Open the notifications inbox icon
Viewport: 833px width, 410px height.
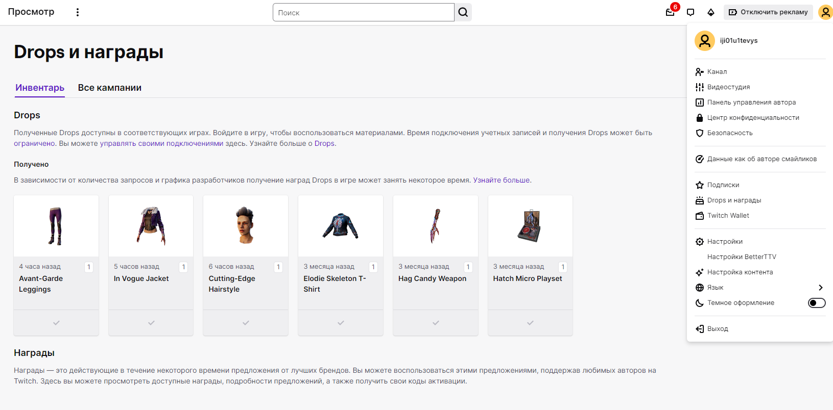click(x=670, y=12)
